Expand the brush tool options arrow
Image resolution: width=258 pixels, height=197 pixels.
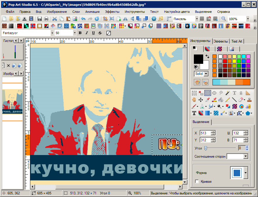coord(197,107)
